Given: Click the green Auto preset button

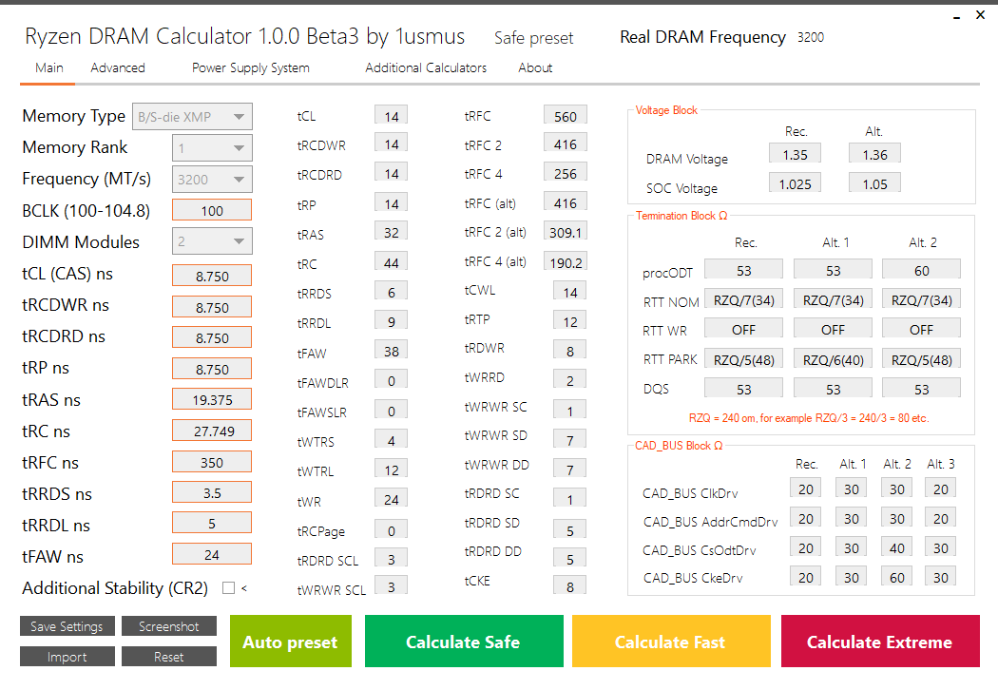Looking at the screenshot, I should pyautogui.click(x=290, y=641).
